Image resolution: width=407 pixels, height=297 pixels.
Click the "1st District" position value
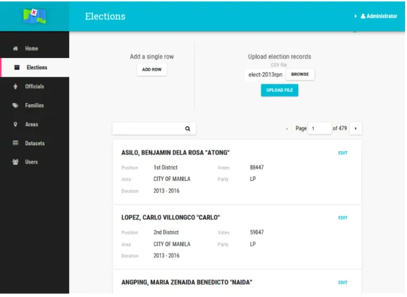point(165,167)
